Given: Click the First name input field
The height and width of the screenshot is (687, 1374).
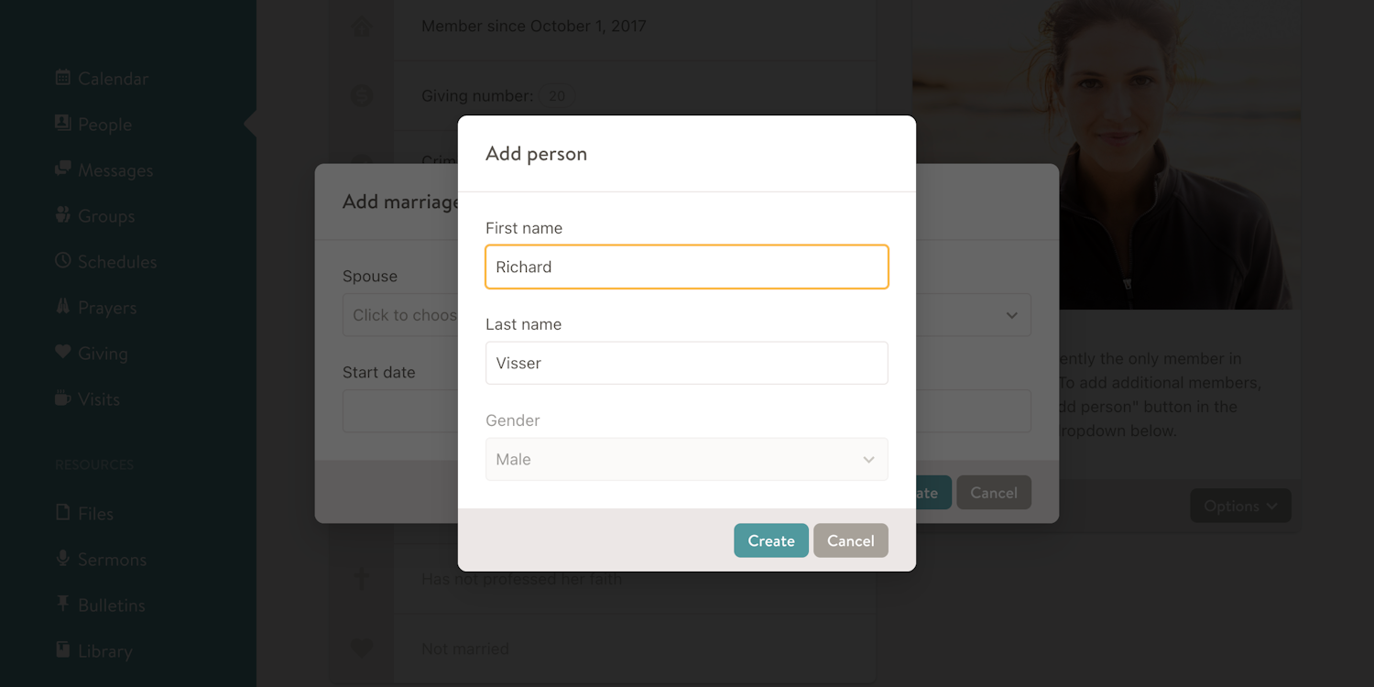Looking at the screenshot, I should [x=686, y=267].
